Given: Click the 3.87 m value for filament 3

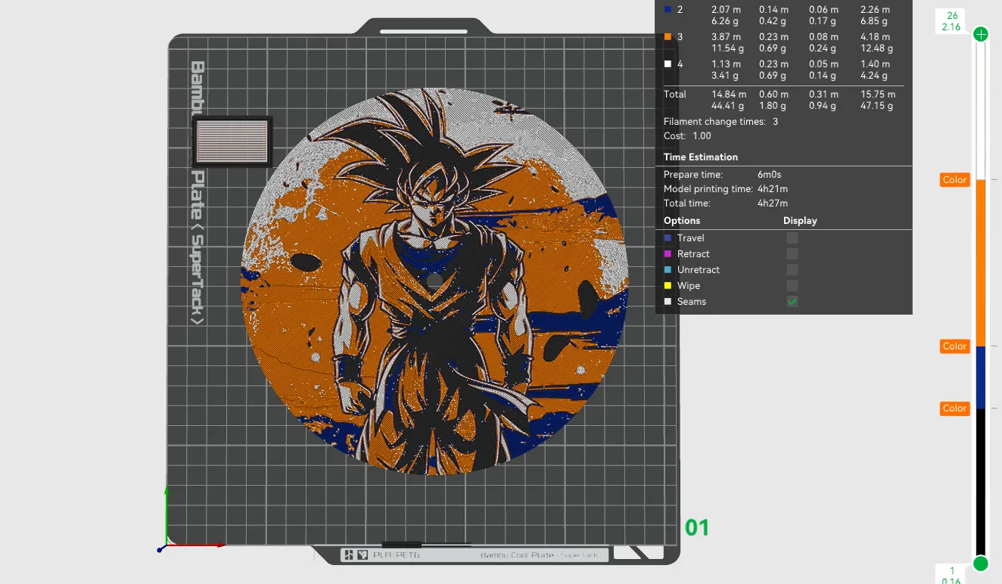Looking at the screenshot, I should pos(726,37).
